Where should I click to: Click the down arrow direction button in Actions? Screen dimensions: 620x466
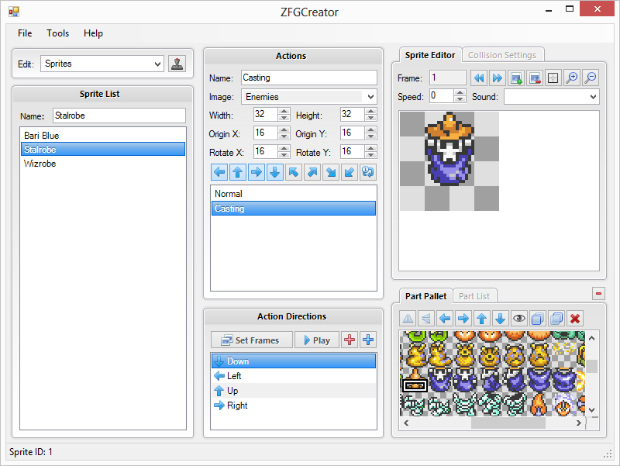point(275,172)
